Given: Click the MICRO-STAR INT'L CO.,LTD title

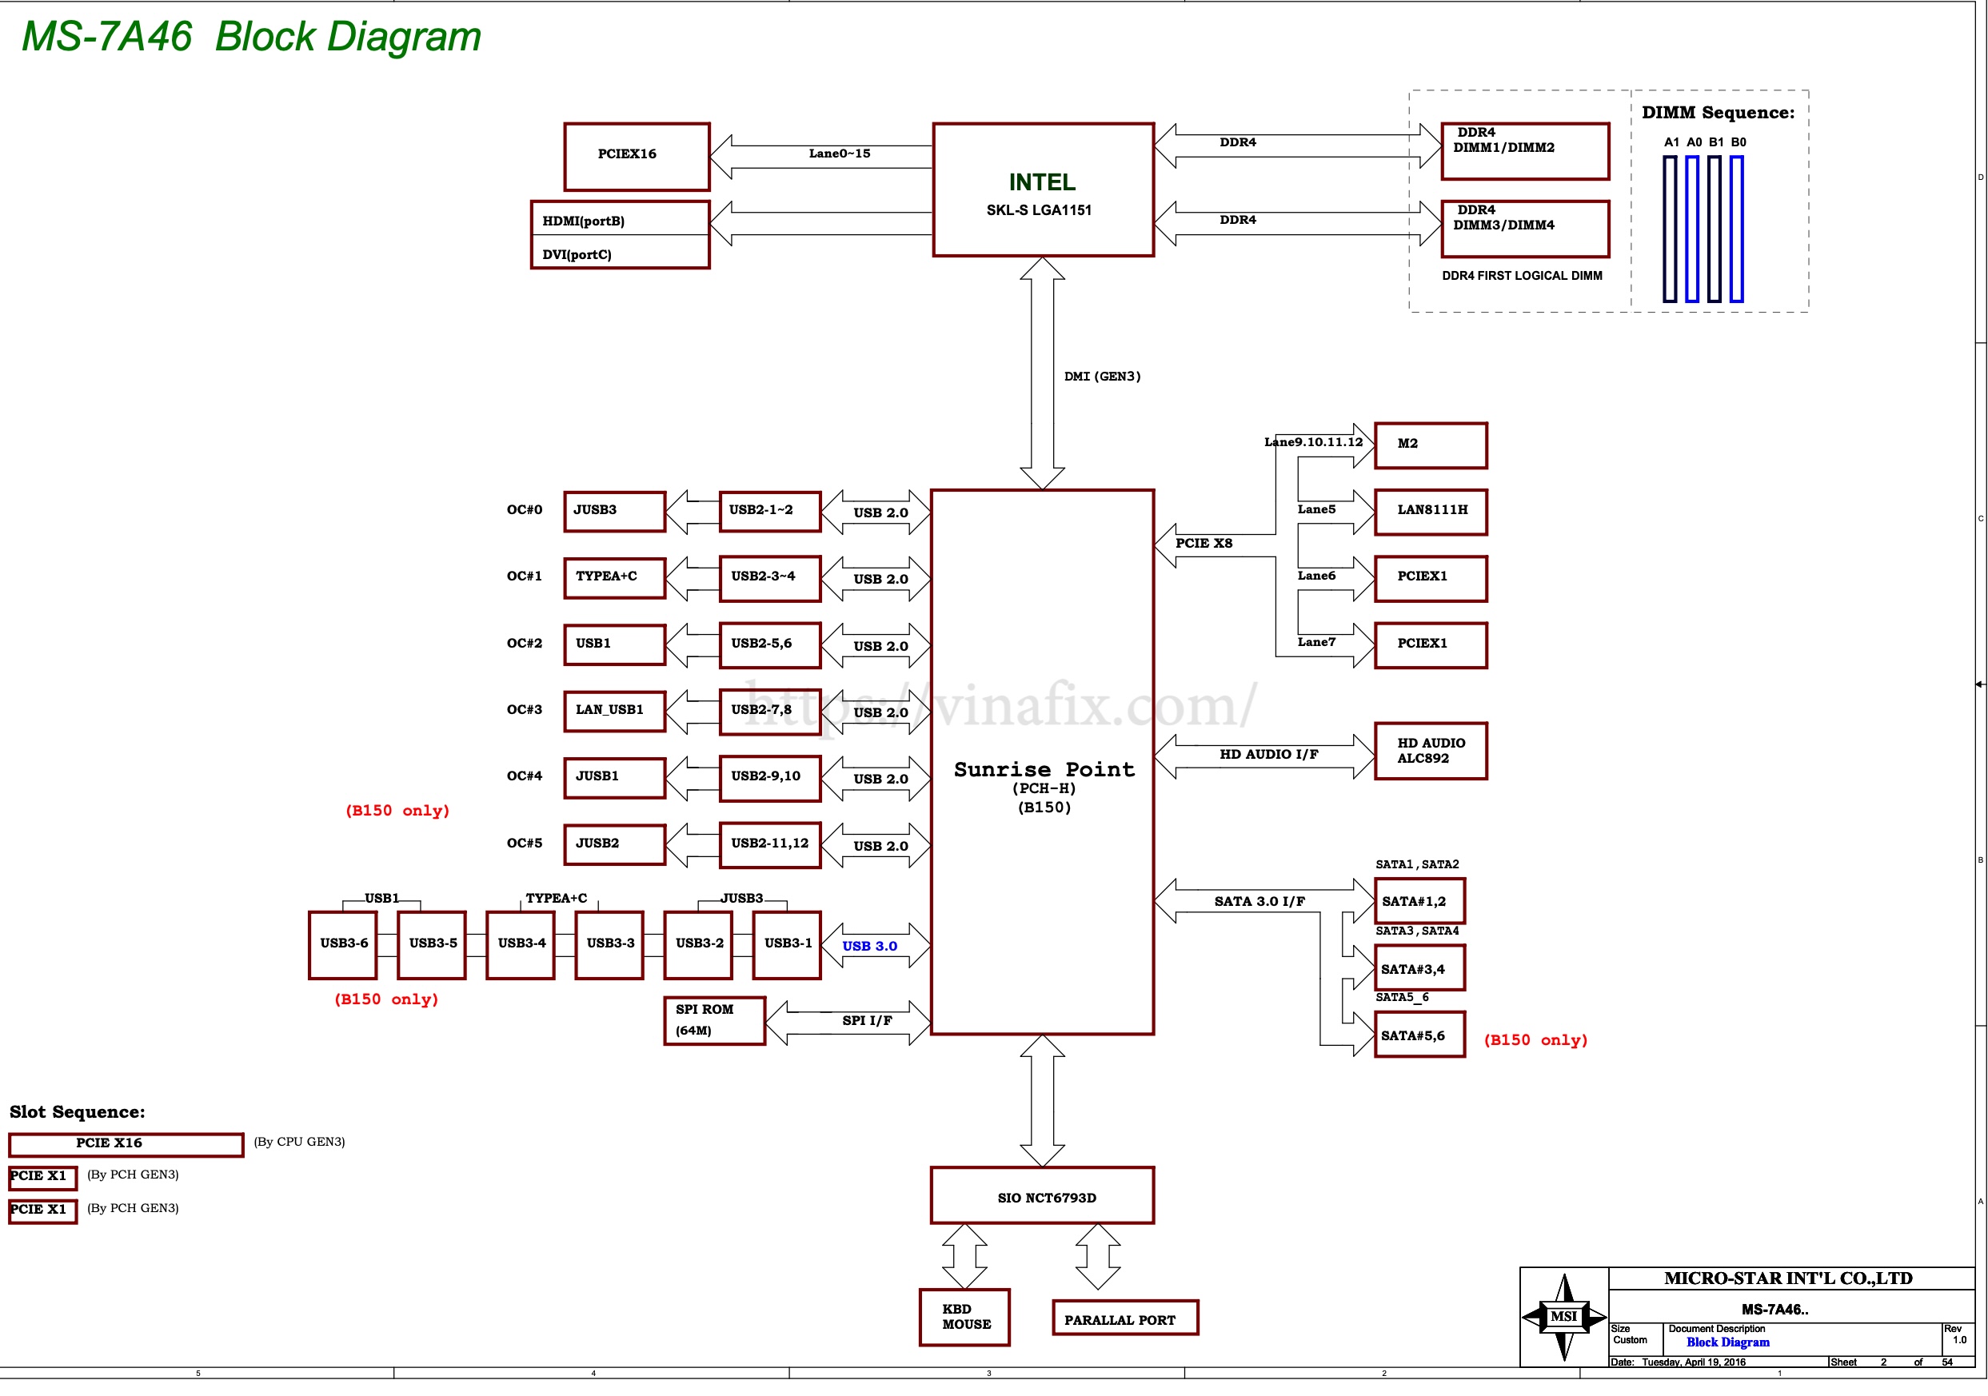Looking at the screenshot, I should (x=1788, y=1279).
